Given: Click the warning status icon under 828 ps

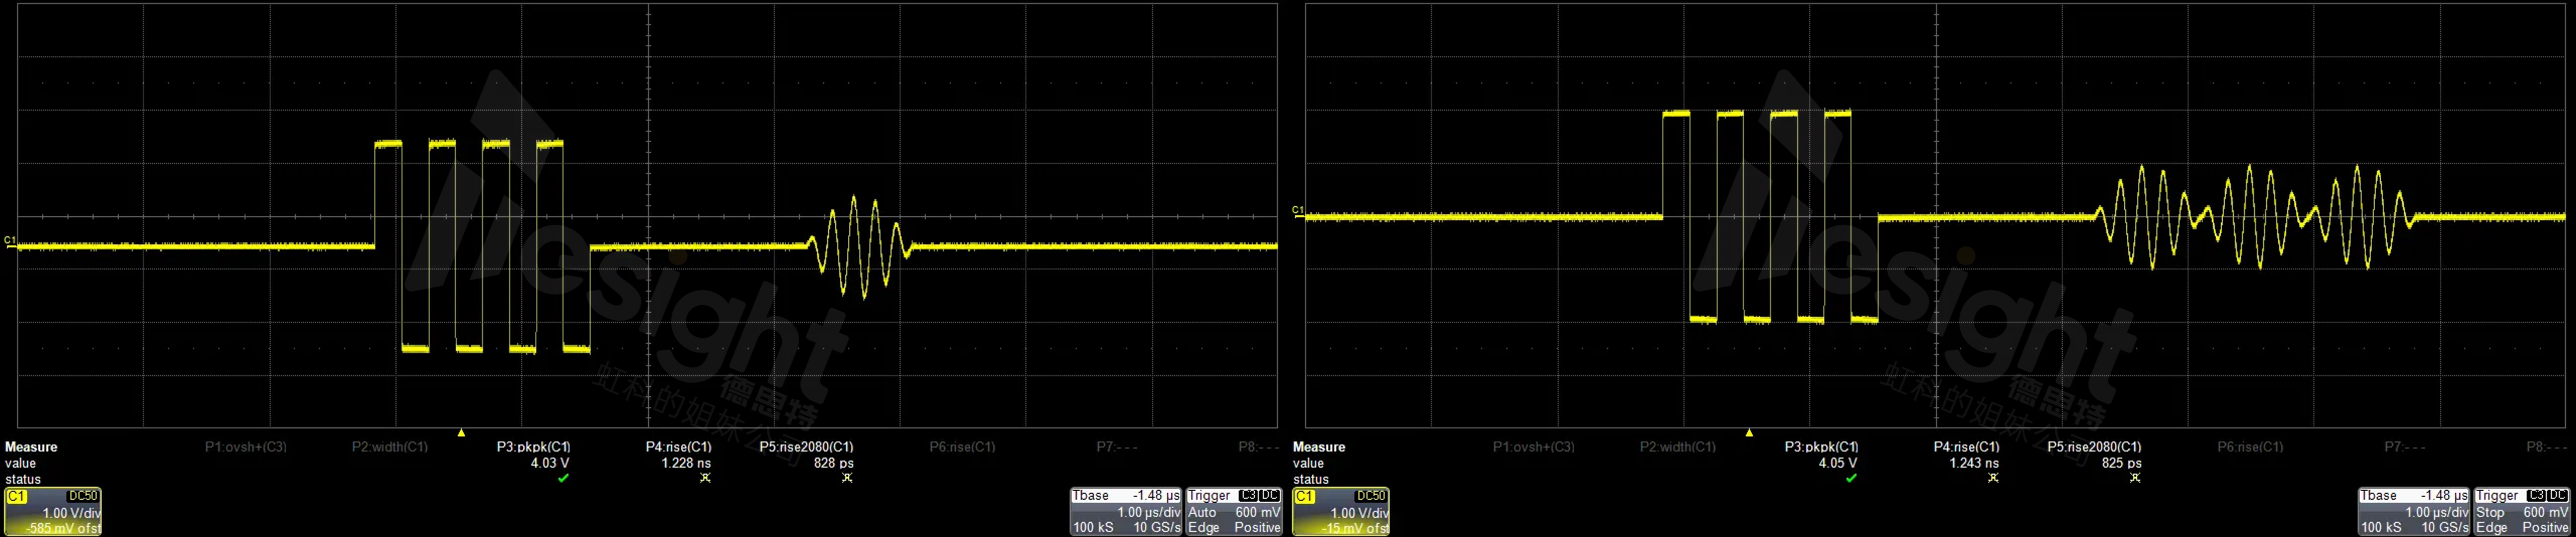Looking at the screenshot, I should point(847,478).
